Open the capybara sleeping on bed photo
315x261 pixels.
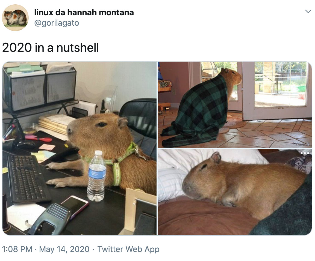click(x=235, y=192)
